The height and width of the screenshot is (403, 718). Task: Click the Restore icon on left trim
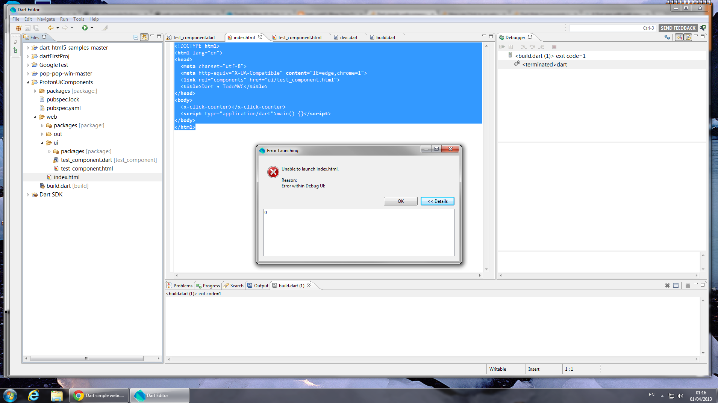[15, 42]
